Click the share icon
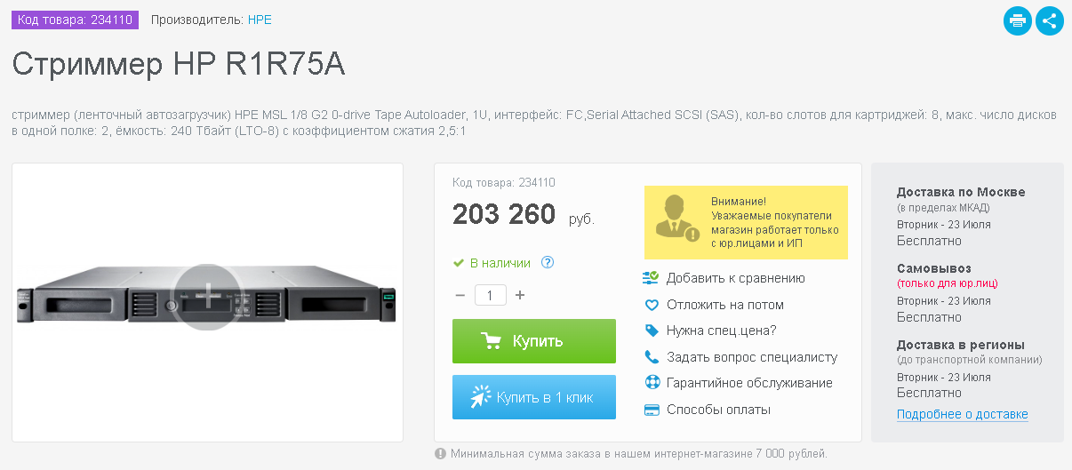This screenshot has height=470, width=1072. [x=1050, y=20]
